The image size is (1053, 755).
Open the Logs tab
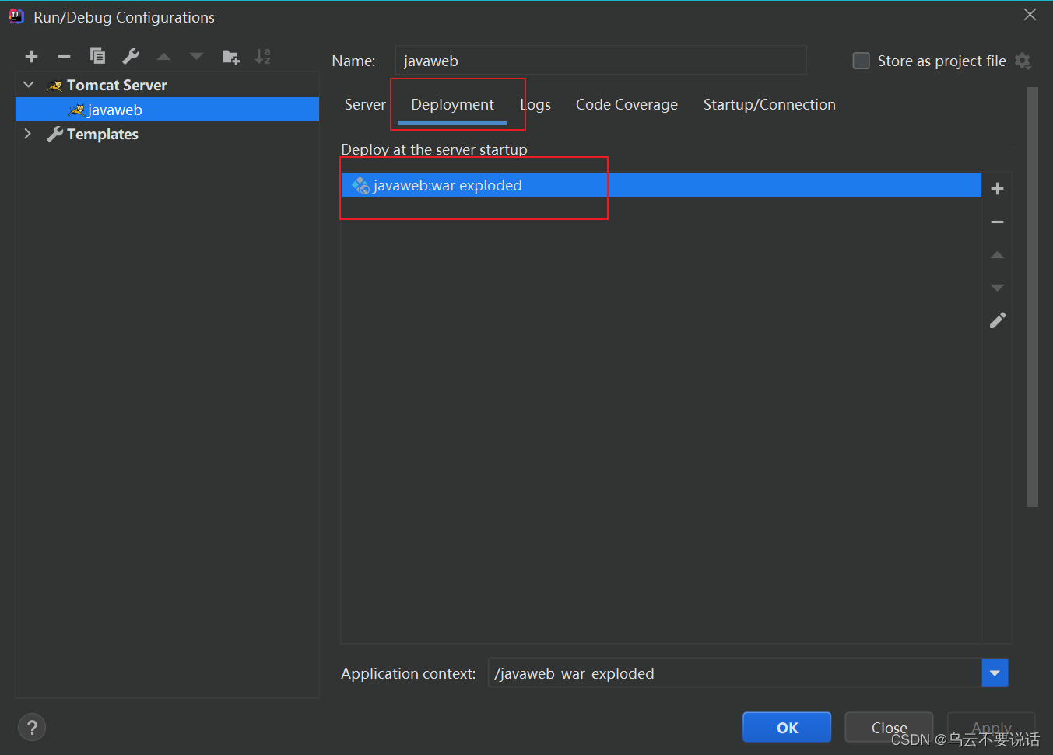(x=535, y=104)
